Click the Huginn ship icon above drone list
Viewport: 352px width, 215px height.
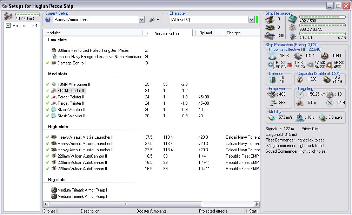click(x=8, y=16)
